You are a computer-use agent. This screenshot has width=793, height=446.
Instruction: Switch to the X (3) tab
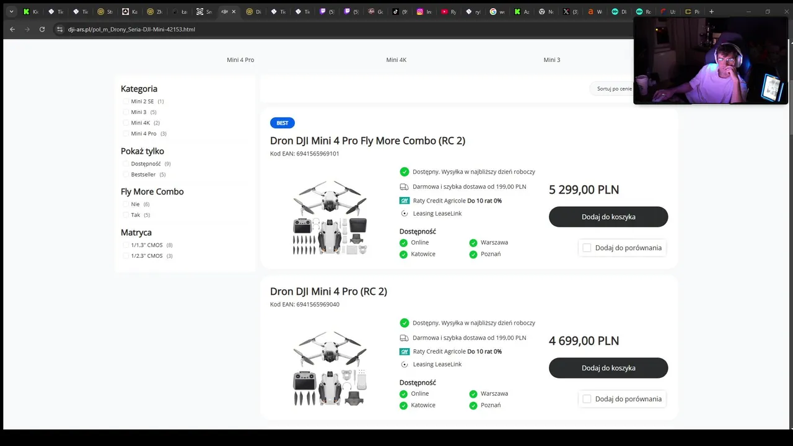(x=570, y=12)
